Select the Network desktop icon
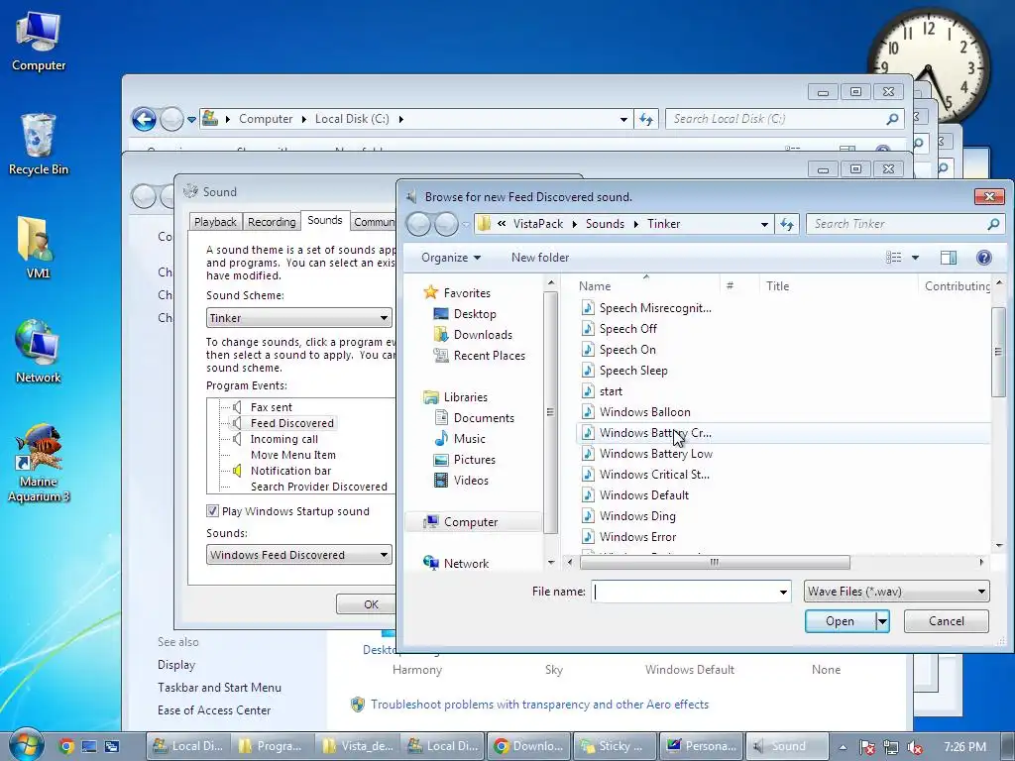The image size is (1015, 761). click(38, 353)
